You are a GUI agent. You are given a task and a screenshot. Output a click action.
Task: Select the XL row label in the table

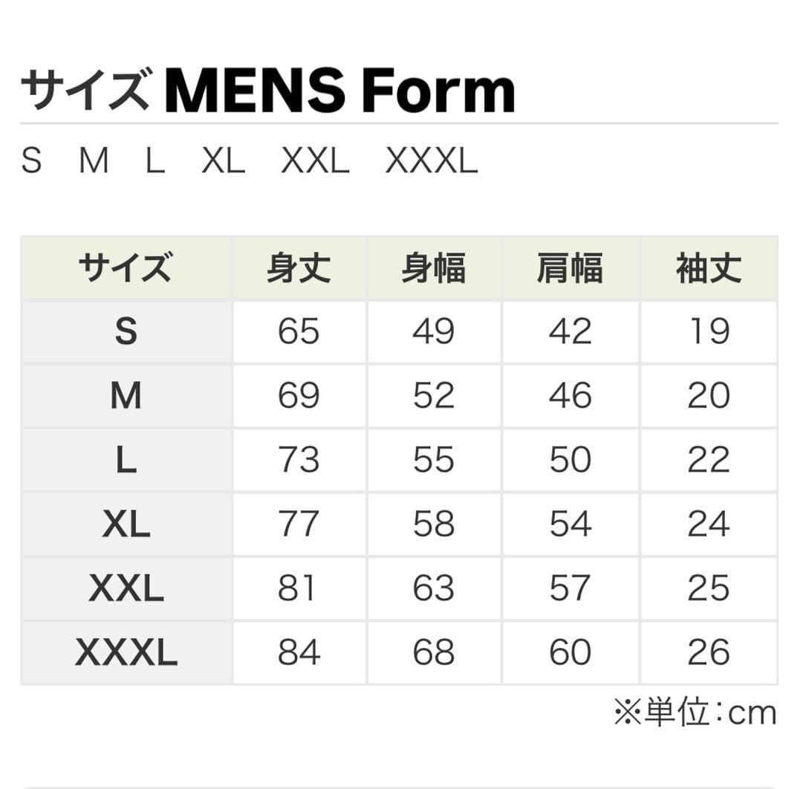[x=126, y=525]
